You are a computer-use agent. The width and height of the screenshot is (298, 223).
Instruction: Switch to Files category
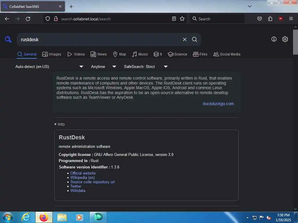point(200,54)
